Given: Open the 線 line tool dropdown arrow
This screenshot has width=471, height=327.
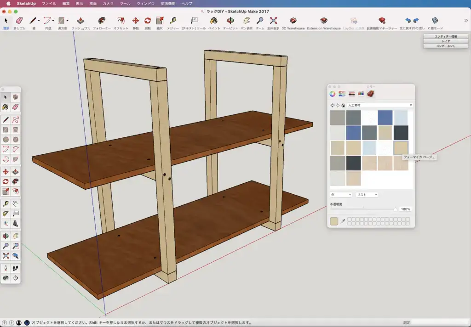Looking at the screenshot, I should point(39,21).
